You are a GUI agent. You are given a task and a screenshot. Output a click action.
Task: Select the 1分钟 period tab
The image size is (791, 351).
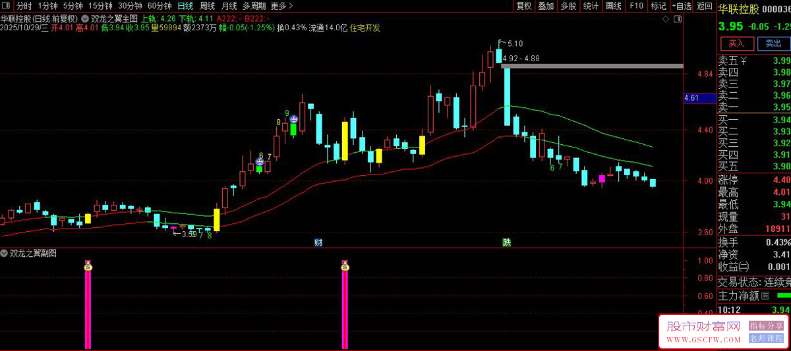point(48,6)
